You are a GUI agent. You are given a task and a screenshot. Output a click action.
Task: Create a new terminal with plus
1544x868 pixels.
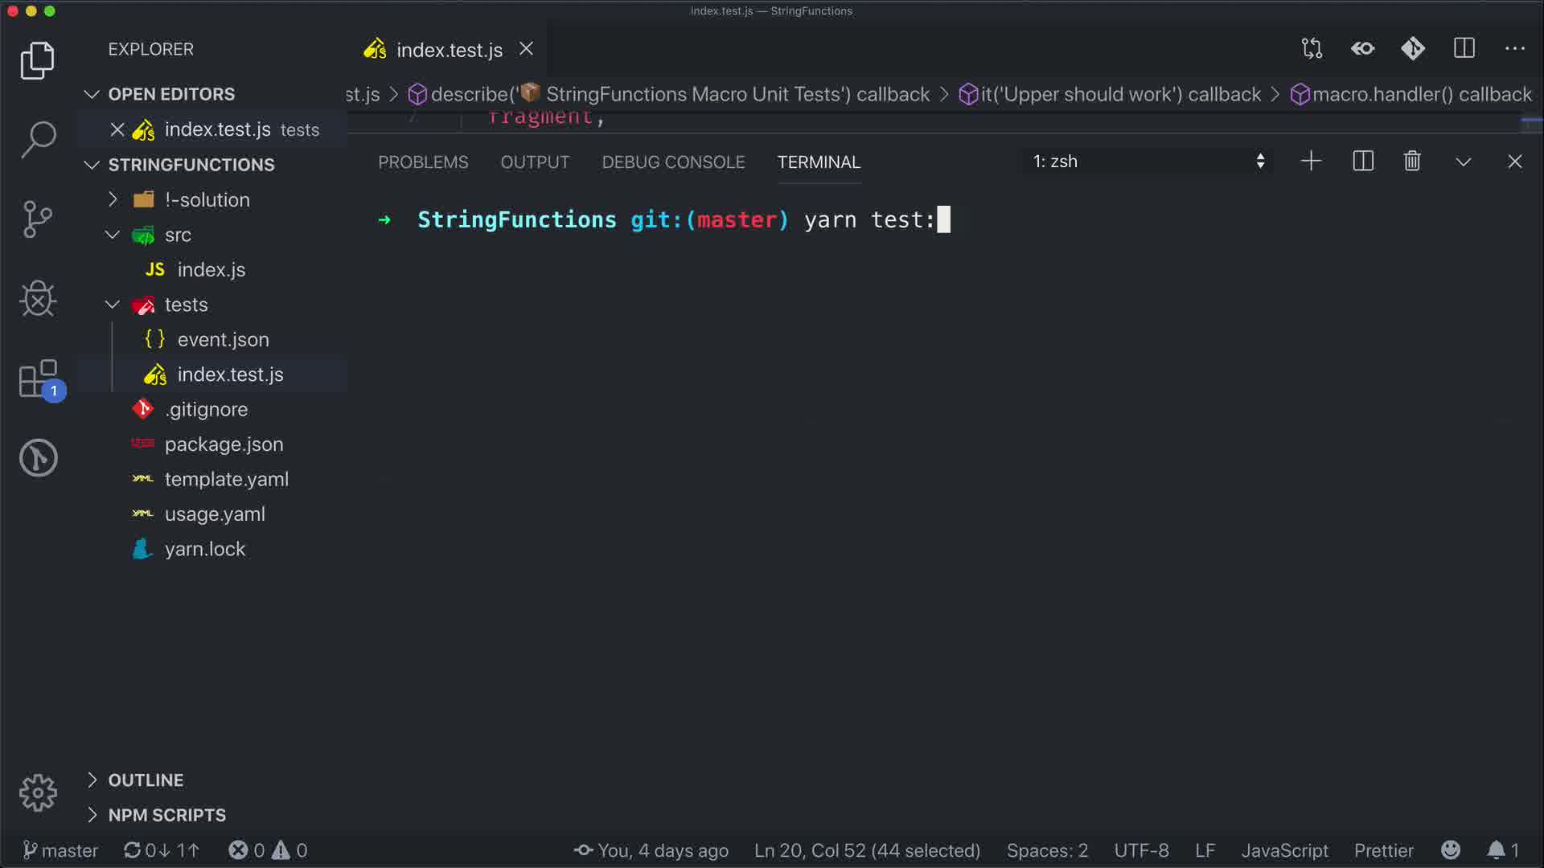1311,162
